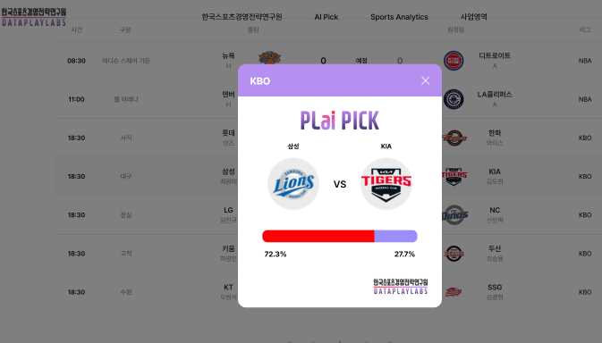Click the New York Knicks logo
Image resolution: width=602 pixels, height=343 pixels.
(x=269, y=57)
